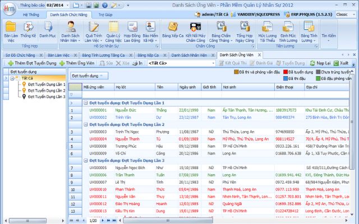Open Bảng Chấm Công Tháng icon

221,31
